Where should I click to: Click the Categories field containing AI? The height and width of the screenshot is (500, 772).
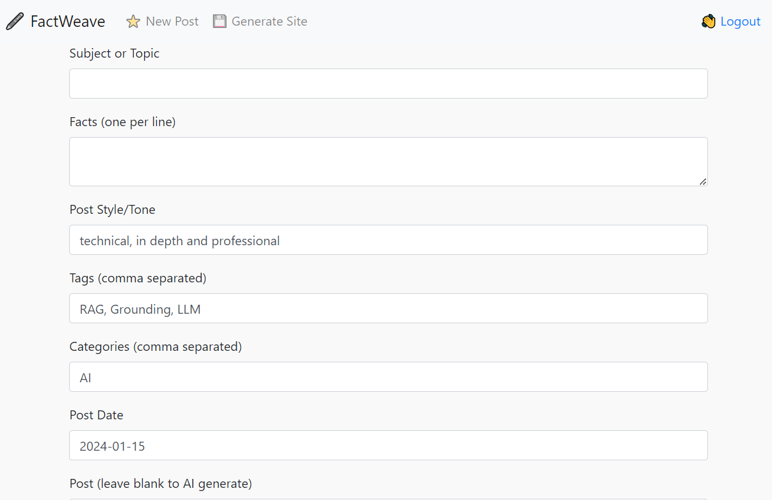389,377
